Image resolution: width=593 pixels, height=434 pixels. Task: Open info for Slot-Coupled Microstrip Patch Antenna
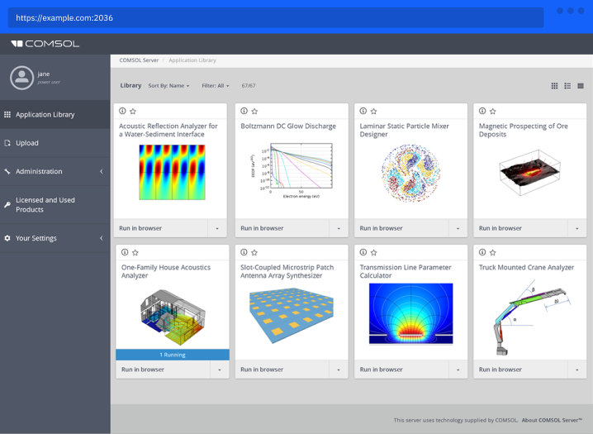tap(244, 252)
